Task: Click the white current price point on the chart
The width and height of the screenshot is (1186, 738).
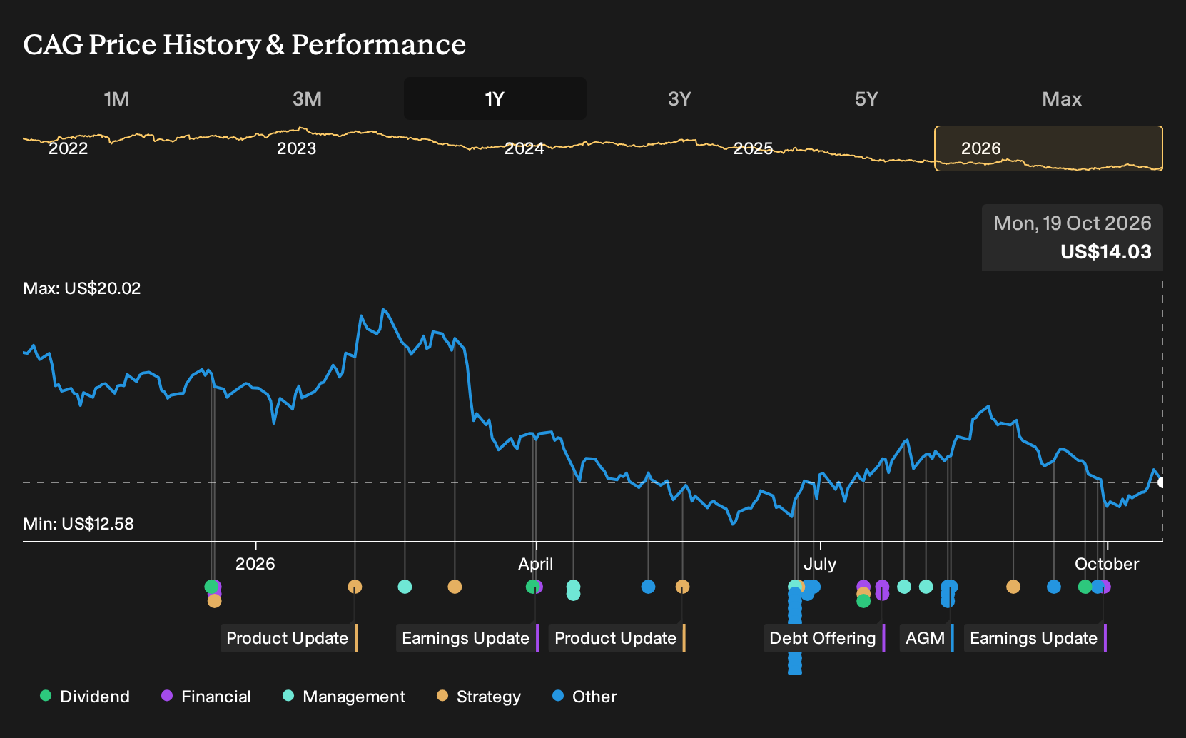Action: coord(1161,482)
